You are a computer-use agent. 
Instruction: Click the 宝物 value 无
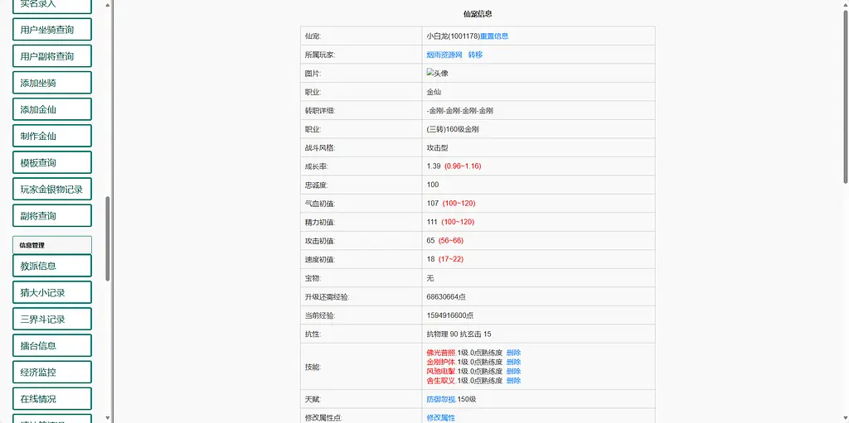point(430,278)
